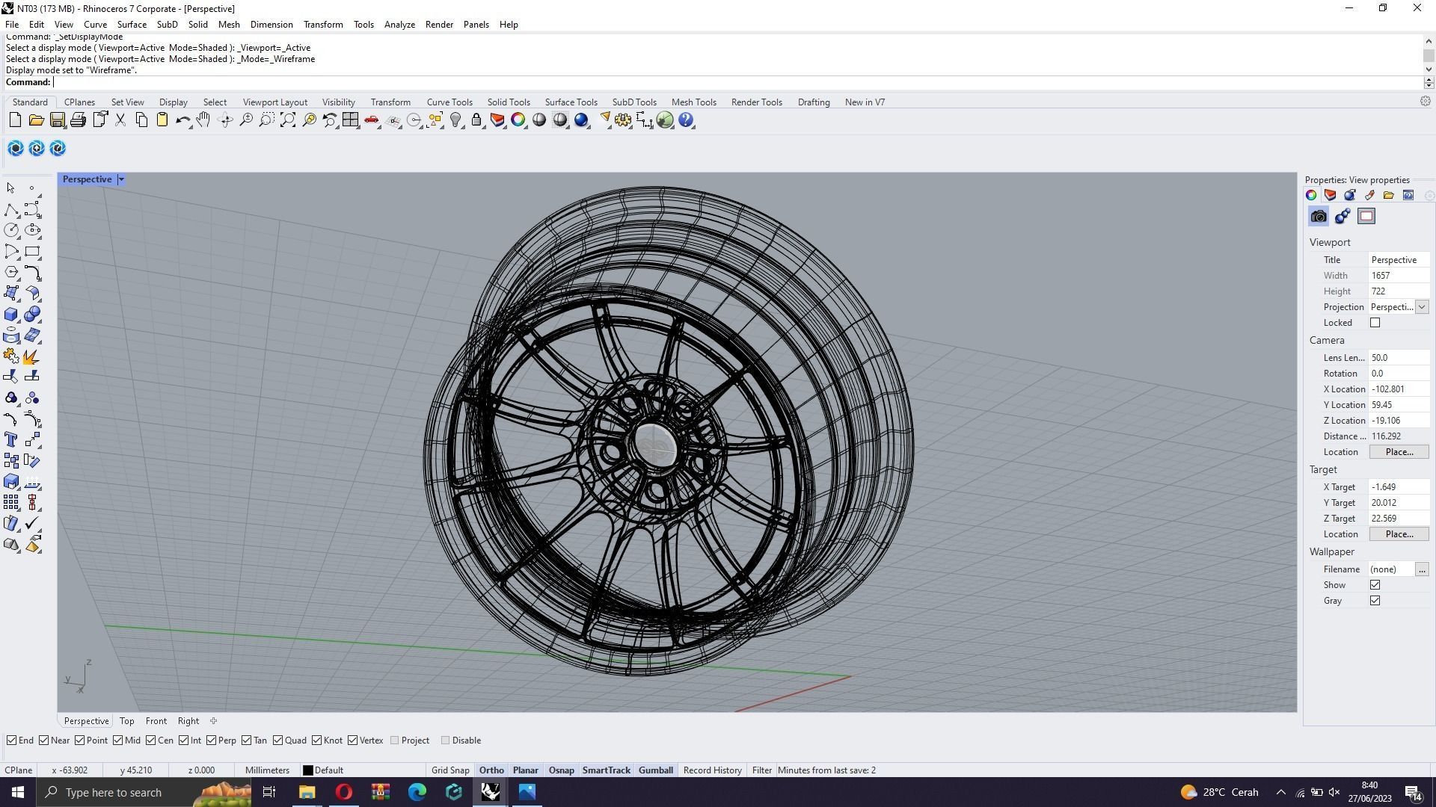Select the Text object tool
Image resolution: width=1436 pixels, height=807 pixels.
click(x=11, y=439)
